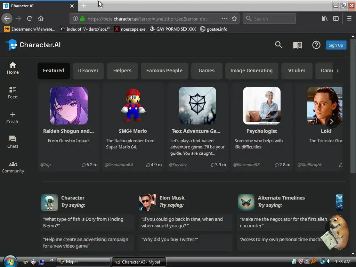Image resolution: width=356 pixels, height=267 pixels.
Task: Open Community in the sidebar
Action: click(x=13, y=167)
